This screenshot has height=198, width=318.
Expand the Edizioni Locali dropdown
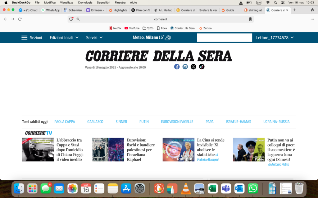64,38
